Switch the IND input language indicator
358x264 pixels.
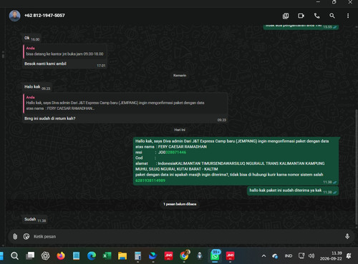coord(289,256)
